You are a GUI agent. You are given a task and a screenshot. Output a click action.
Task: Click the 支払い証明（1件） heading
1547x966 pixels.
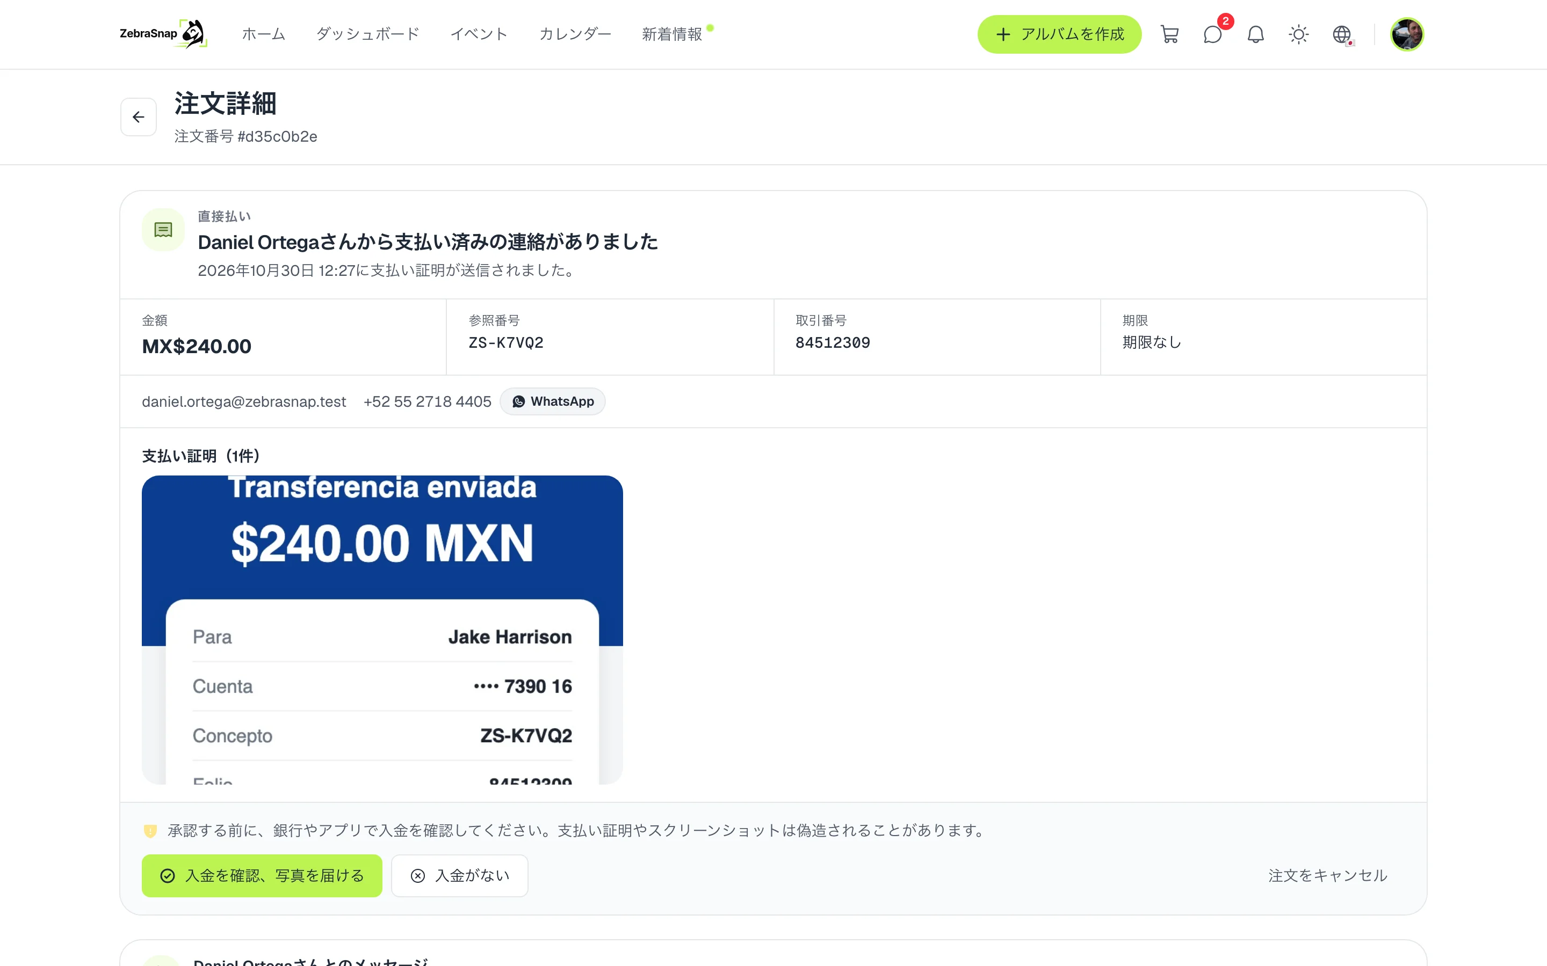(x=201, y=456)
